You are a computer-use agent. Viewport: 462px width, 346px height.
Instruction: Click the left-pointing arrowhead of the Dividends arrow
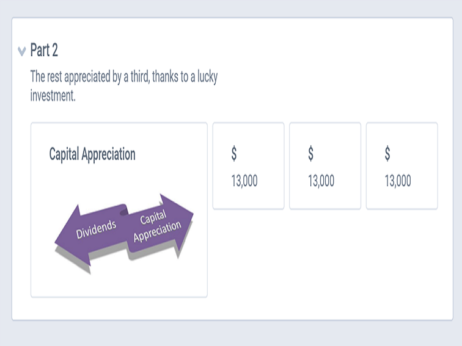pyautogui.click(x=69, y=236)
